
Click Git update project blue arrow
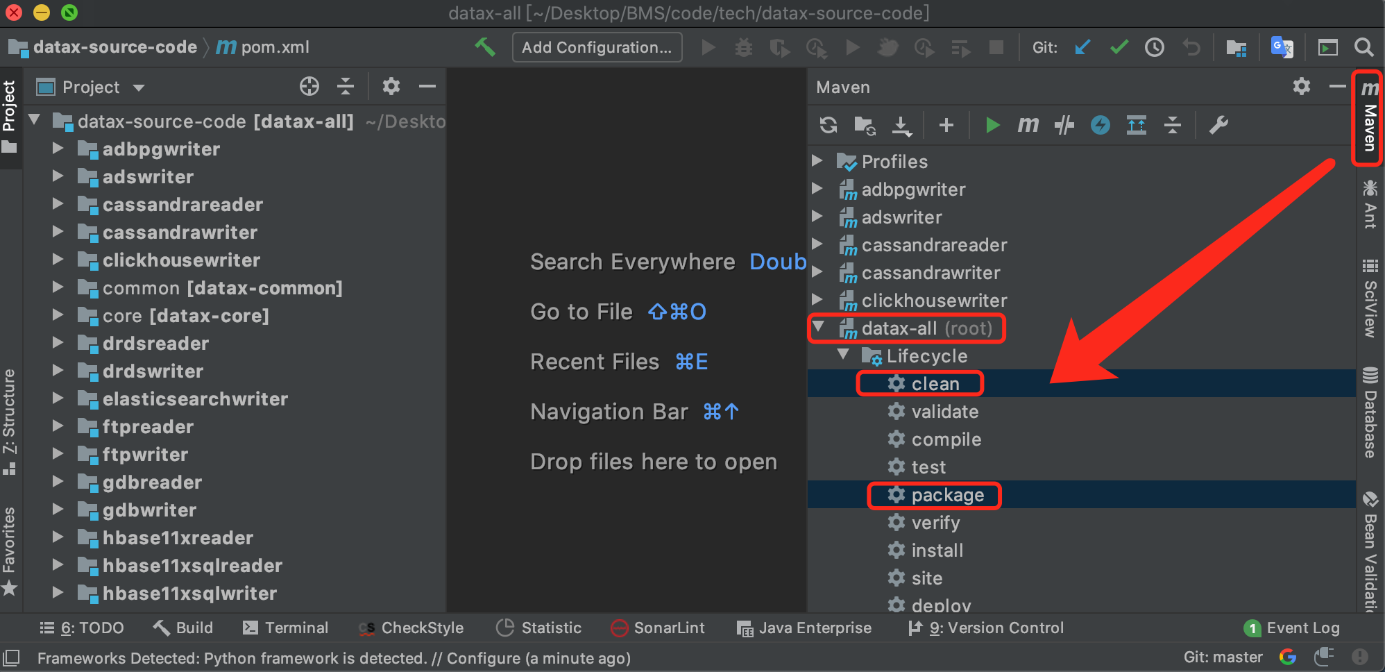(x=1082, y=47)
